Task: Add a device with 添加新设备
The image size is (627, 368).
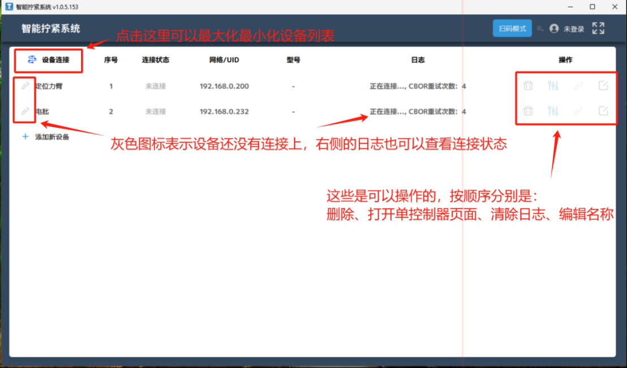Action: click(x=46, y=137)
